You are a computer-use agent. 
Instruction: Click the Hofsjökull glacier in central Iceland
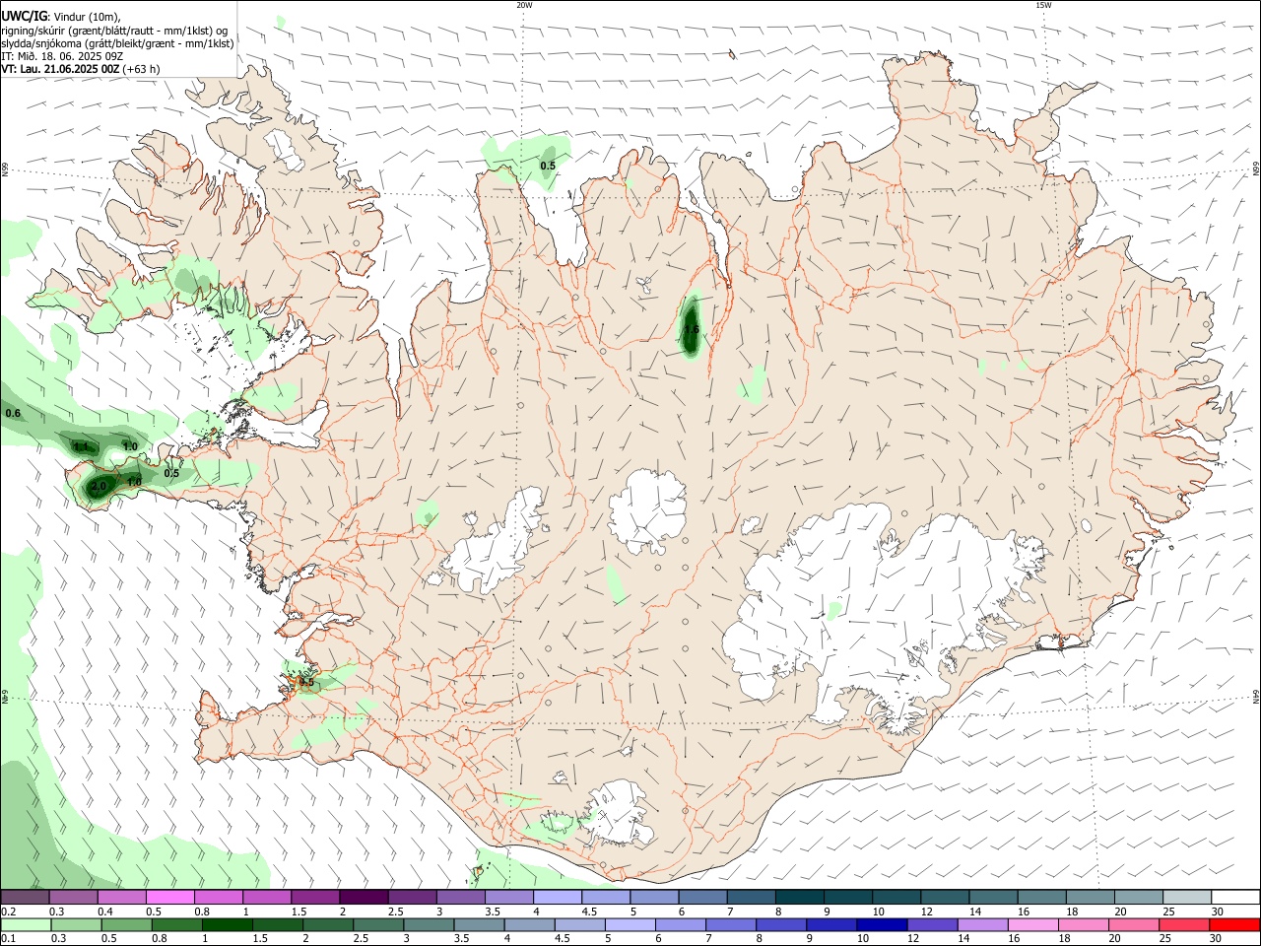[647, 512]
